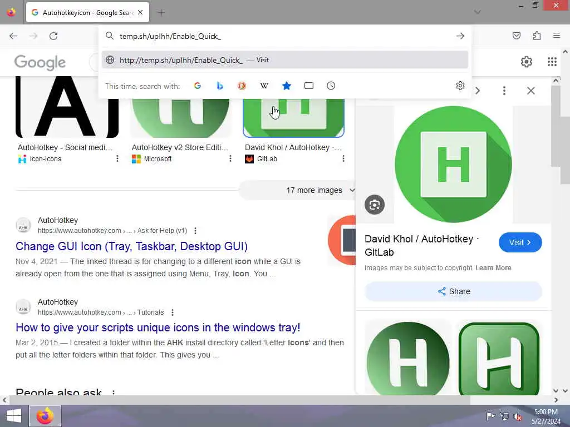Go to the typed address using arrow
570x427 pixels.
click(x=460, y=36)
